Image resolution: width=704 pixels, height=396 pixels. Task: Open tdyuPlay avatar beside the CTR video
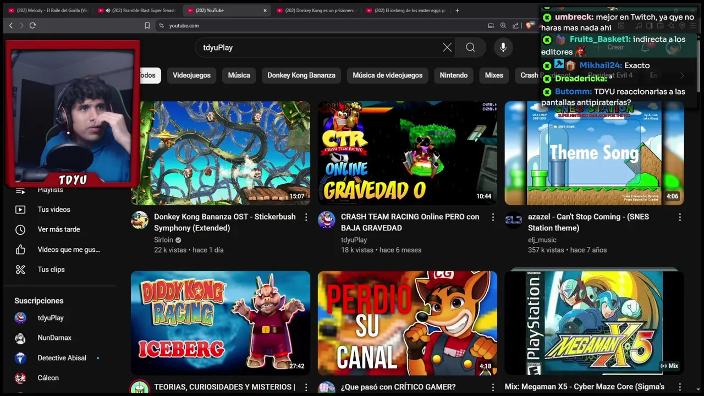[x=327, y=220]
